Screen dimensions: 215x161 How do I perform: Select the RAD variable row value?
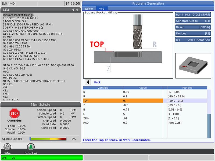143,123
